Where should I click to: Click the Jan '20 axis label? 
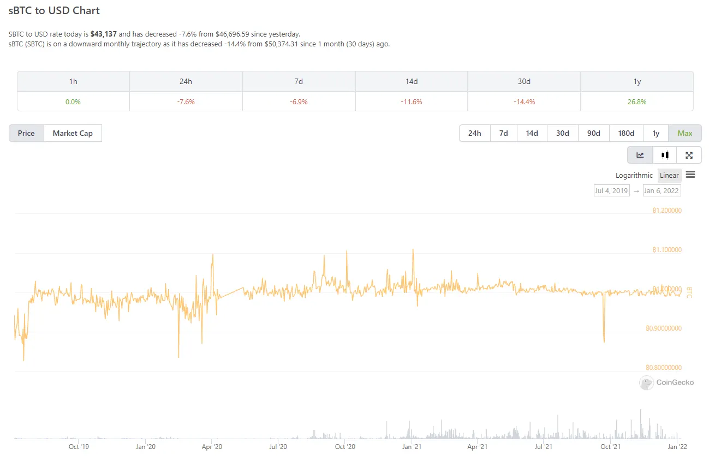click(x=145, y=447)
